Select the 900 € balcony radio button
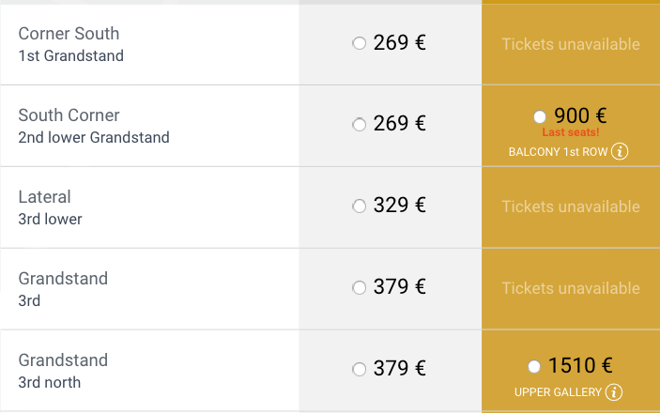The image size is (660, 413). [539, 116]
